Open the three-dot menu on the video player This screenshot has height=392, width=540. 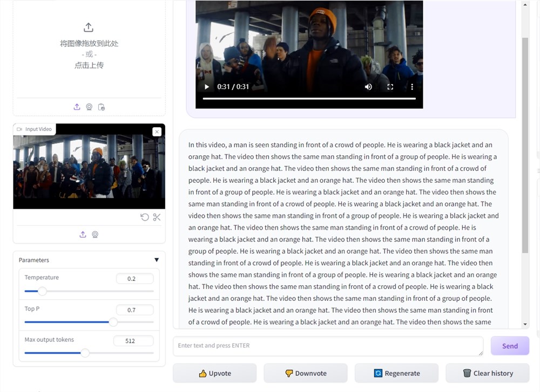pyautogui.click(x=412, y=86)
